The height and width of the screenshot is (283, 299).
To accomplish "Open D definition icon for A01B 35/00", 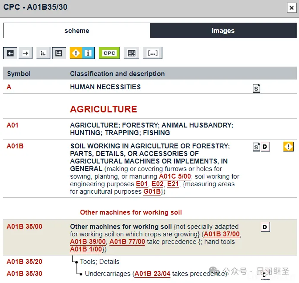I will (x=265, y=227).
